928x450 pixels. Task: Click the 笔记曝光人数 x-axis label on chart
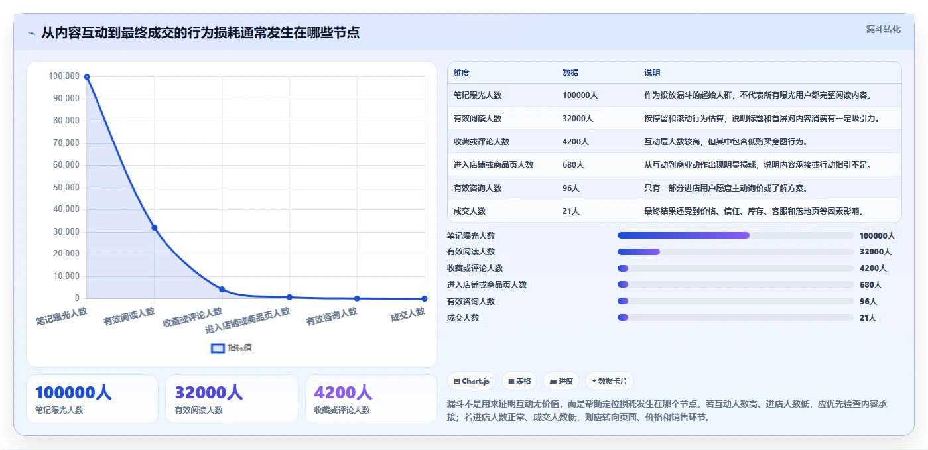point(62,316)
